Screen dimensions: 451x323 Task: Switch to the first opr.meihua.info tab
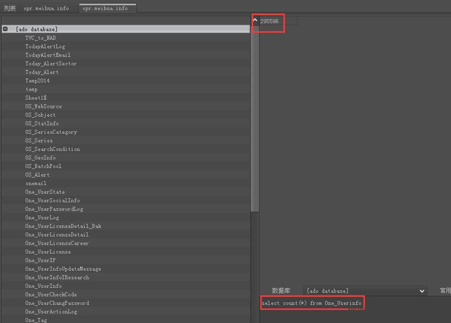coord(46,9)
